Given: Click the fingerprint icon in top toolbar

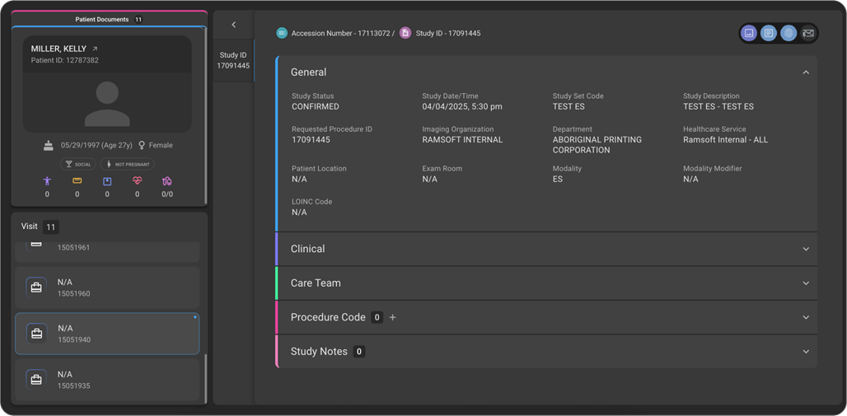Looking at the screenshot, I should pos(789,34).
